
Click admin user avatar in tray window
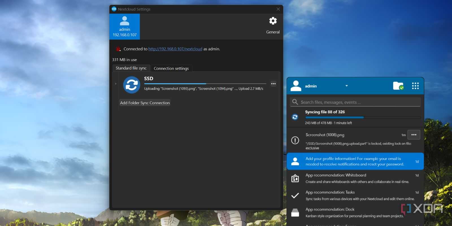pyautogui.click(x=296, y=86)
